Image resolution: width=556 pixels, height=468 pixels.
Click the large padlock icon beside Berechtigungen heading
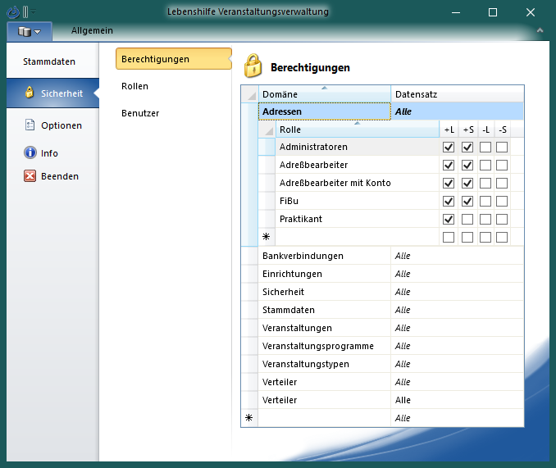coord(253,66)
